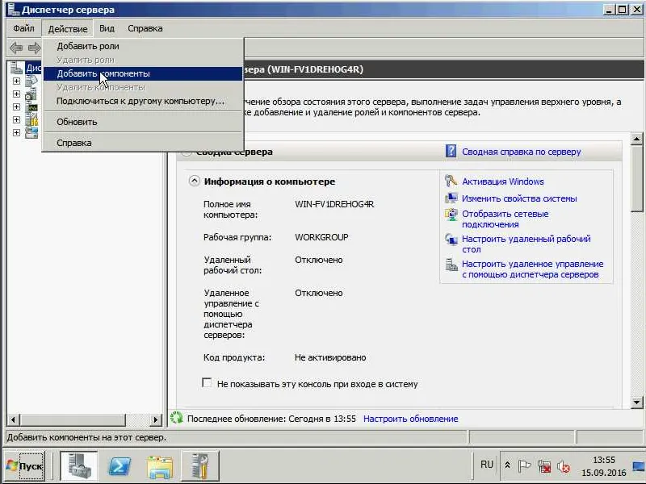Open the Файл menu

pyautogui.click(x=23, y=28)
